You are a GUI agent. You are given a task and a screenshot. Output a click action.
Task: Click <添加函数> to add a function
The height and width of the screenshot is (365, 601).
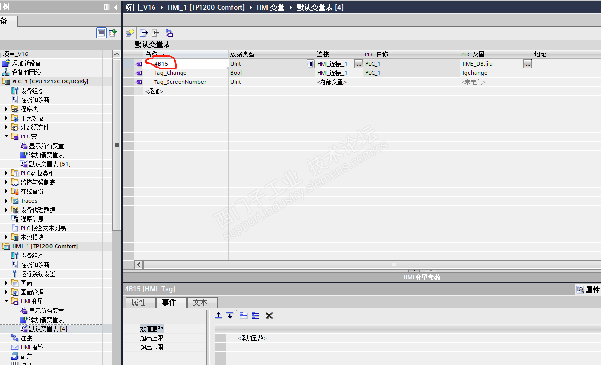point(252,338)
